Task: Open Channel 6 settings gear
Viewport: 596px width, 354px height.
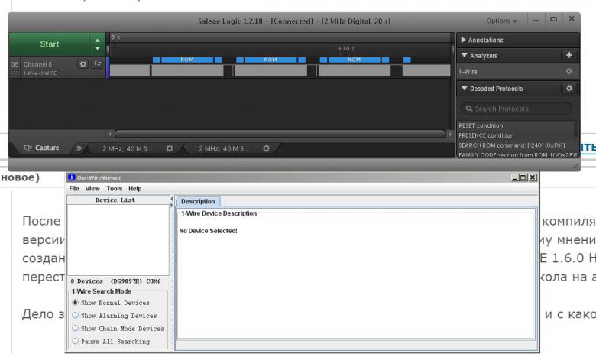Action: (83, 64)
